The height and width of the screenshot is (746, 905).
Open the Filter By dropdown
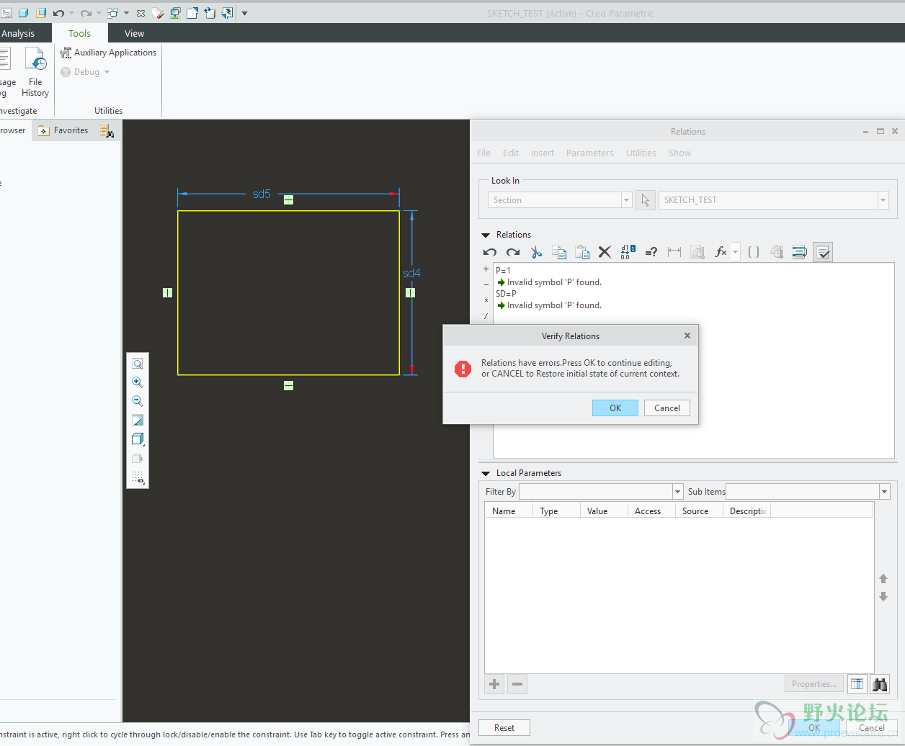point(677,492)
